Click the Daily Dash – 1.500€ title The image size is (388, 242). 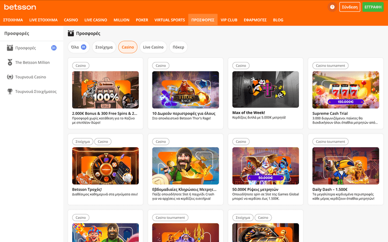(330, 190)
